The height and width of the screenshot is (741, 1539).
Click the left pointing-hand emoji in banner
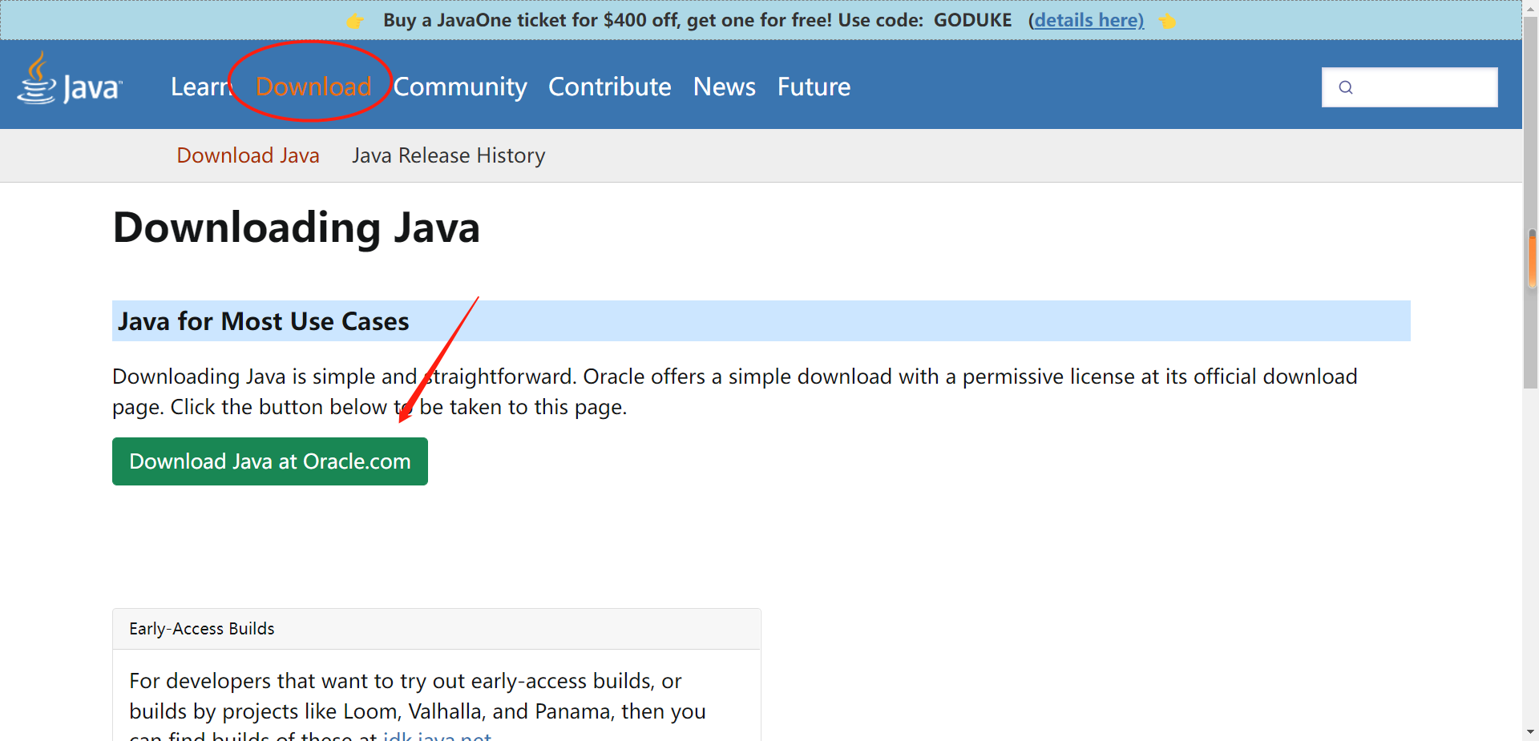click(355, 21)
